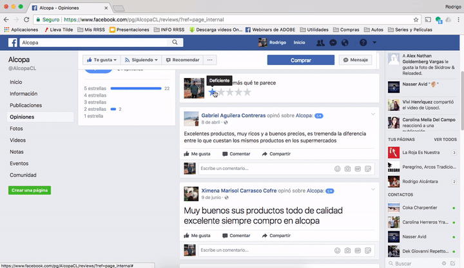464x268 pixels.
Task: Go to Publicaciones section
Action: [x=26, y=105]
